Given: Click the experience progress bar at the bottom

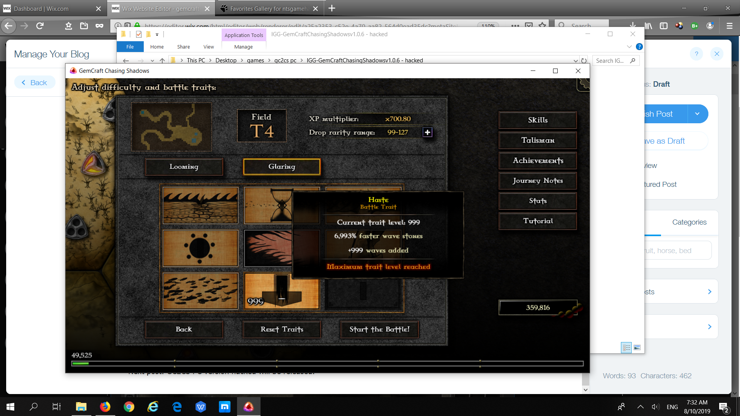Looking at the screenshot, I should pyautogui.click(x=328, y=363).
